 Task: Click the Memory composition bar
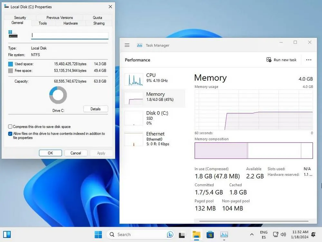[x=254, y=150]
